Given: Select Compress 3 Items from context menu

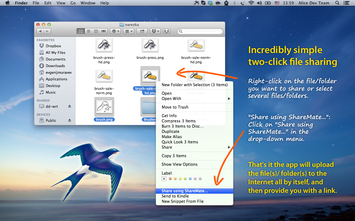Looking at the screenshot, I should coord(179,121).
